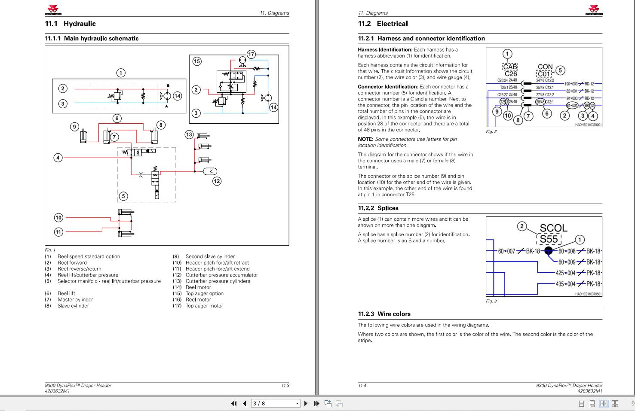The width and height of the screenshot is (635, 411).
Task: Click the '11.2 Electrical' heading
Action: pyautogui.click(x=383, y=24)
